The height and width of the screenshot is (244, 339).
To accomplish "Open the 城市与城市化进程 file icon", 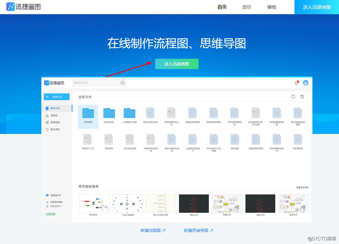I will point(172,139).
